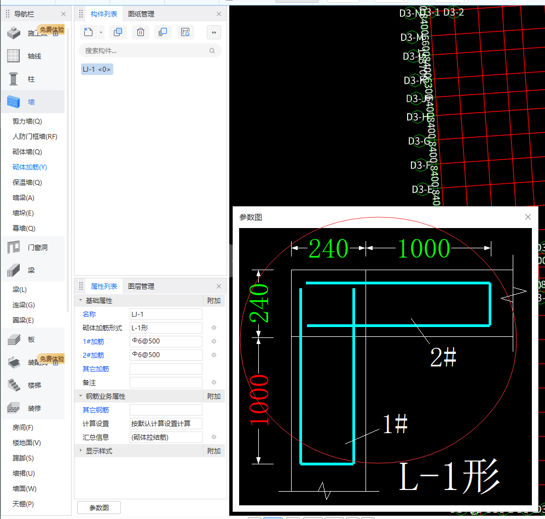545x519 pixels.
Task: Edit the 名称 field LJ-1
Action: (166, 314)
